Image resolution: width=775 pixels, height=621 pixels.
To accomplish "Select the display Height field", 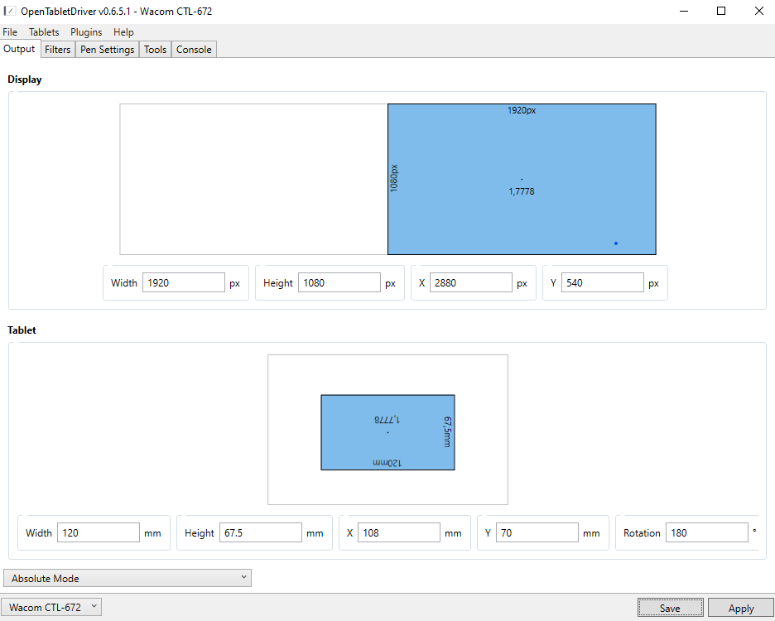I will coord(339,282).
